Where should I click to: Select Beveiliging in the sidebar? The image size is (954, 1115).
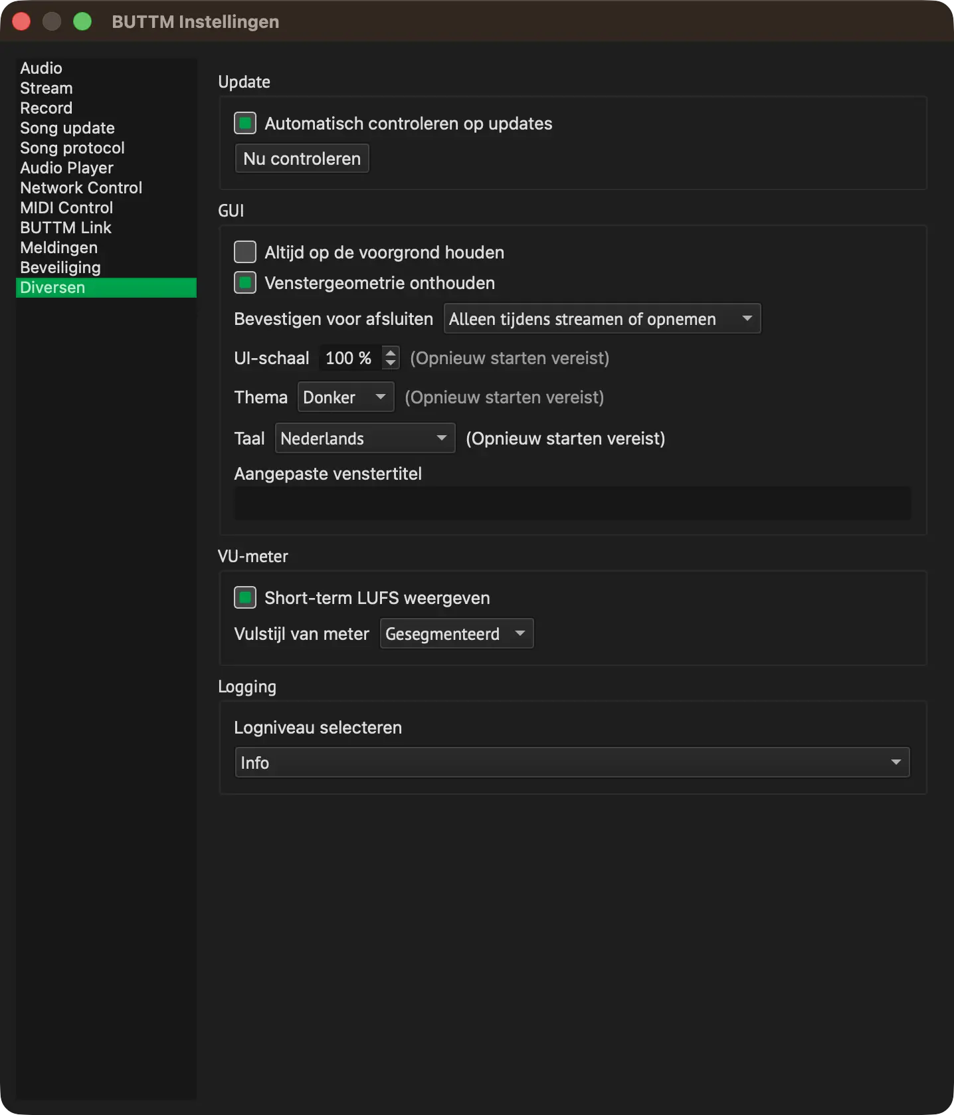[106, 268]
